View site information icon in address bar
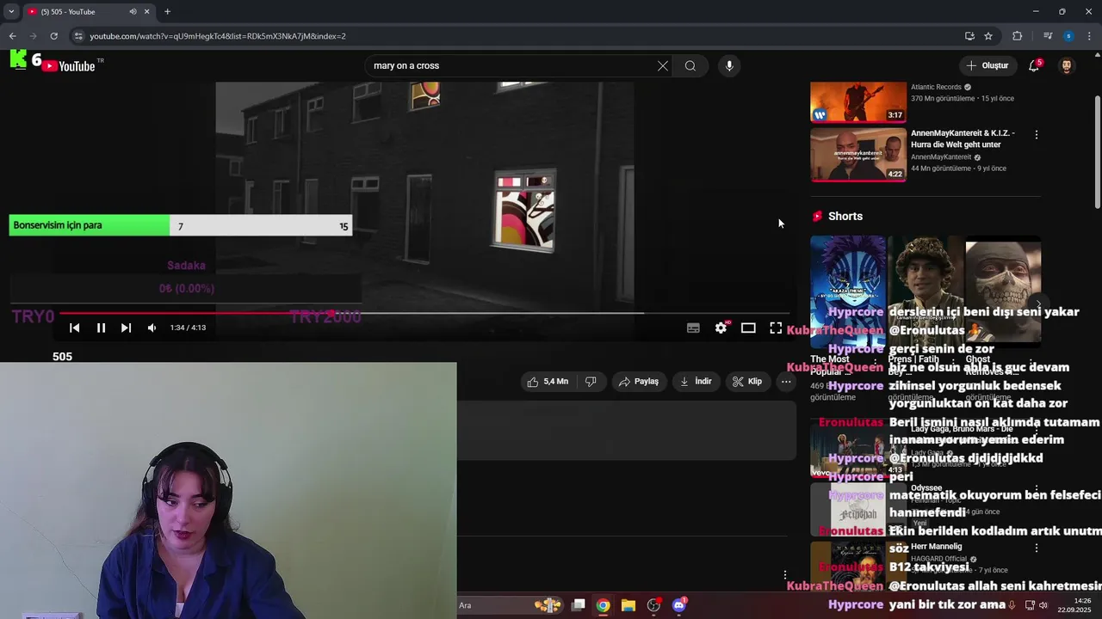The width and height of the screenshot is (1102, 619). tap(78, 36)
